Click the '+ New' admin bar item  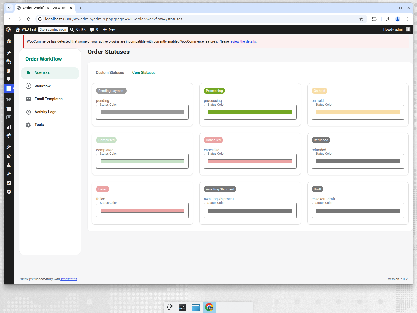(x=109, y=29)
